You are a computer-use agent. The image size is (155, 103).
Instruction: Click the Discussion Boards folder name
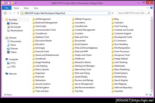pos(43,41)
